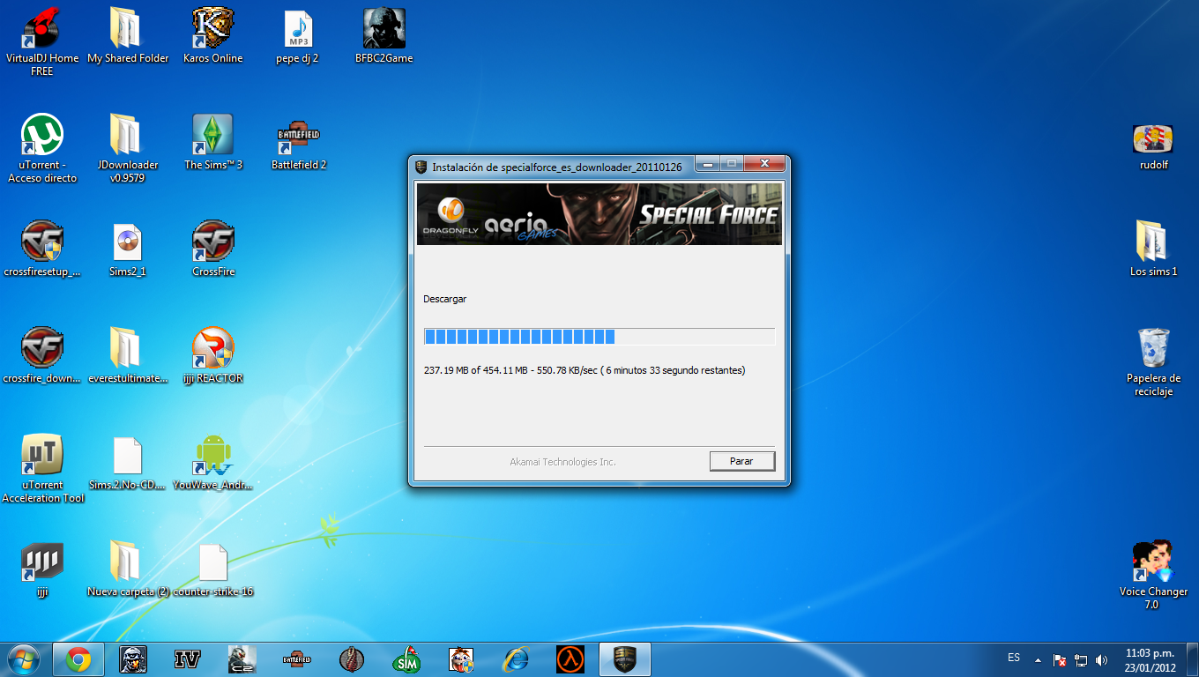Launch Battlefield 2 from the taskbar
Screen dimensions: 1199x677
pos(297,659)
